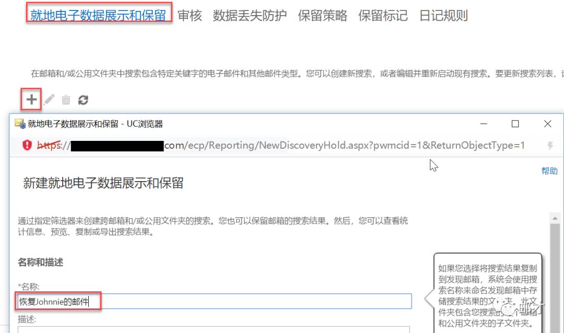Maximize the UC浏览器 popup window
The height and width of the screenshot is (333, 564).
(515, 124)
